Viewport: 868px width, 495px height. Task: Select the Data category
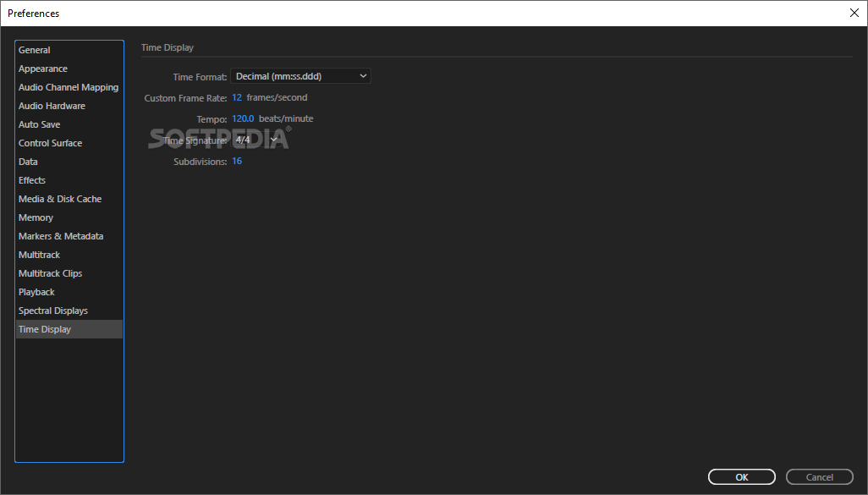tap(69, 162)
